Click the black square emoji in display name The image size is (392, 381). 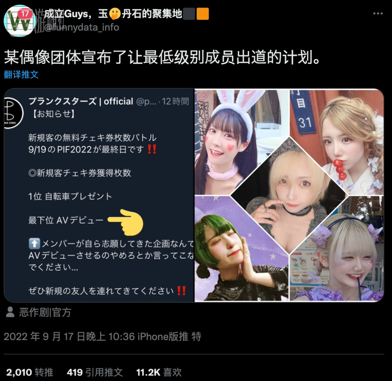click(189, 14)
